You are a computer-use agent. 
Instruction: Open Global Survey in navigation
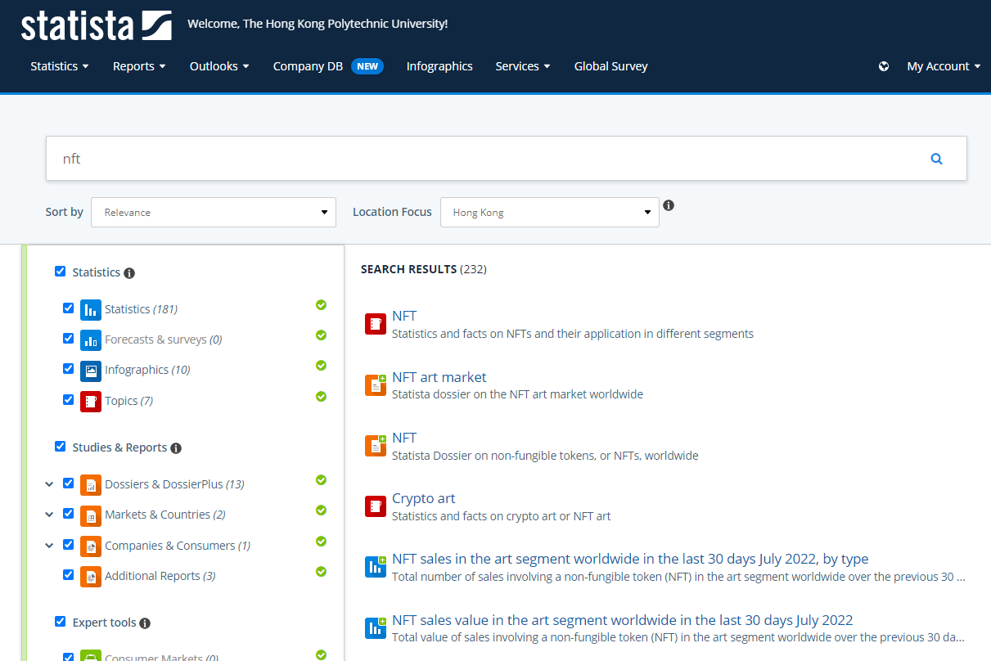pos(611,66)
